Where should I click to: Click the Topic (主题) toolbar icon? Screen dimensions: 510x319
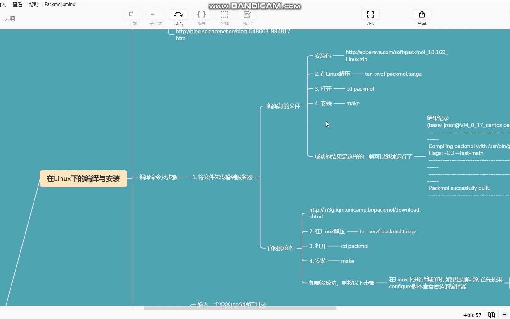[133, 15]
